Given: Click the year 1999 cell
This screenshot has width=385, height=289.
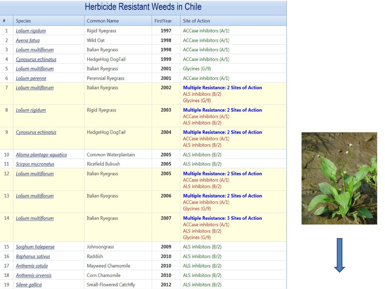Looking at the screenshot, I should click(166, 59).
